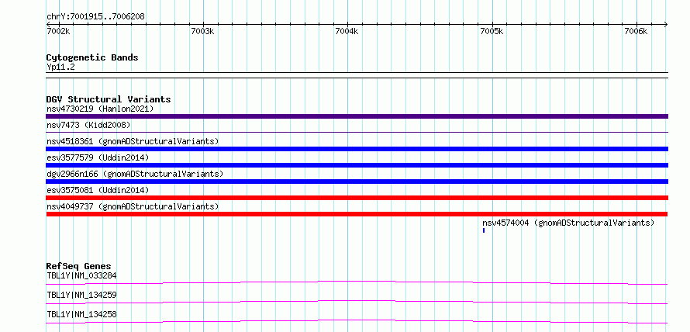Select the blue nsv4518361 variant bar

pos(357,149)
